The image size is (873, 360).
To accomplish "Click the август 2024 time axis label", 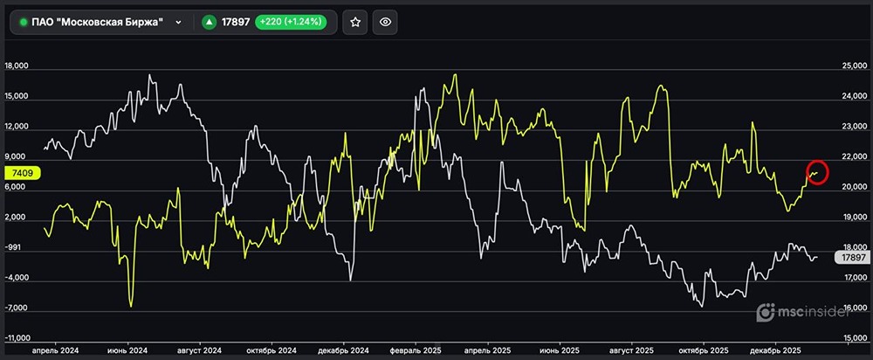I will [200, 350].
